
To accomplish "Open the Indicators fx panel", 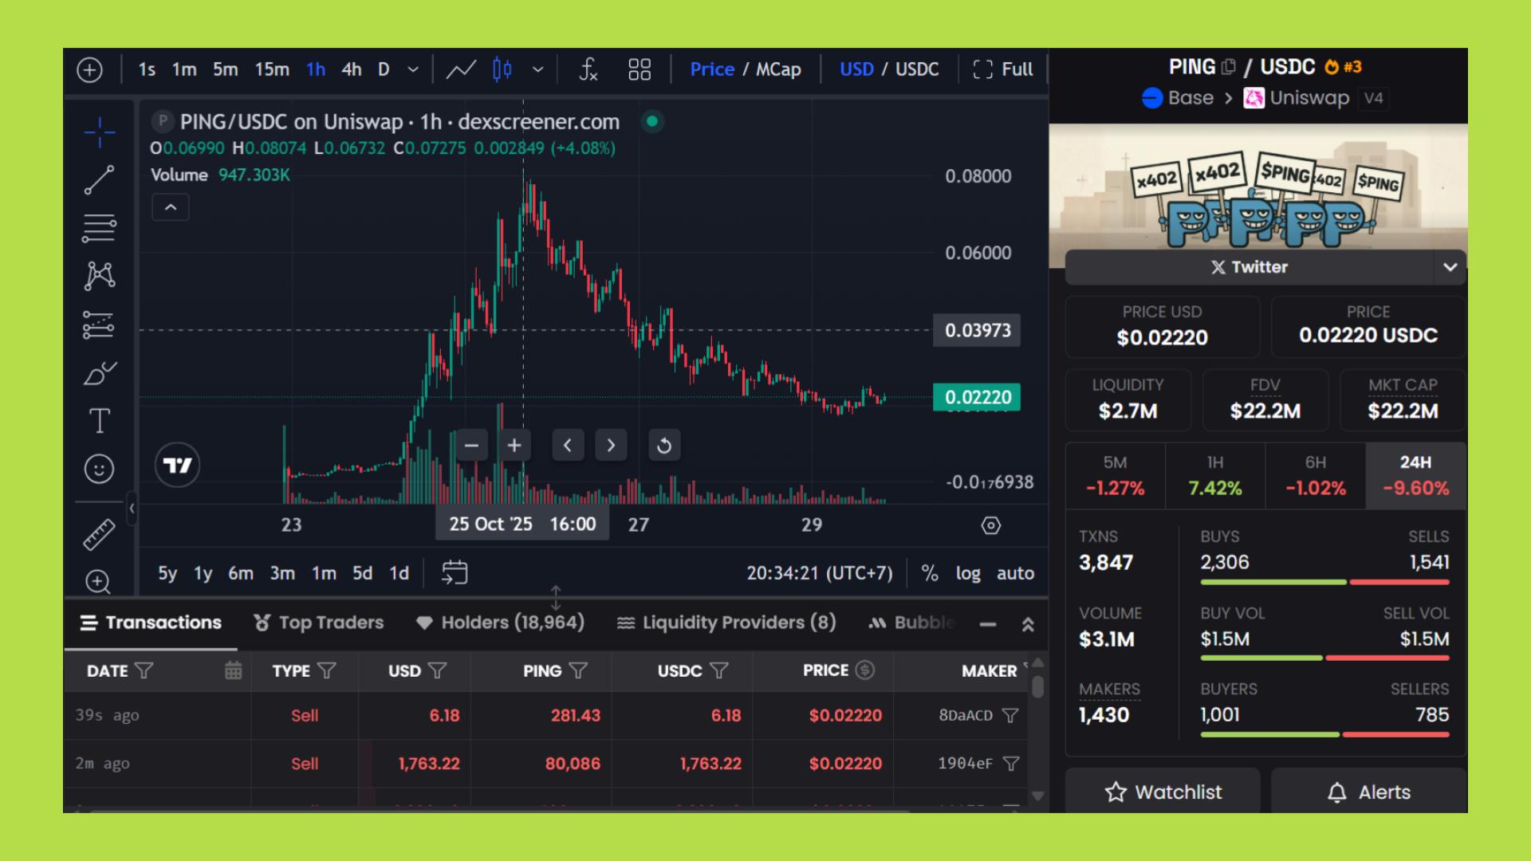I will click(588, 69).
